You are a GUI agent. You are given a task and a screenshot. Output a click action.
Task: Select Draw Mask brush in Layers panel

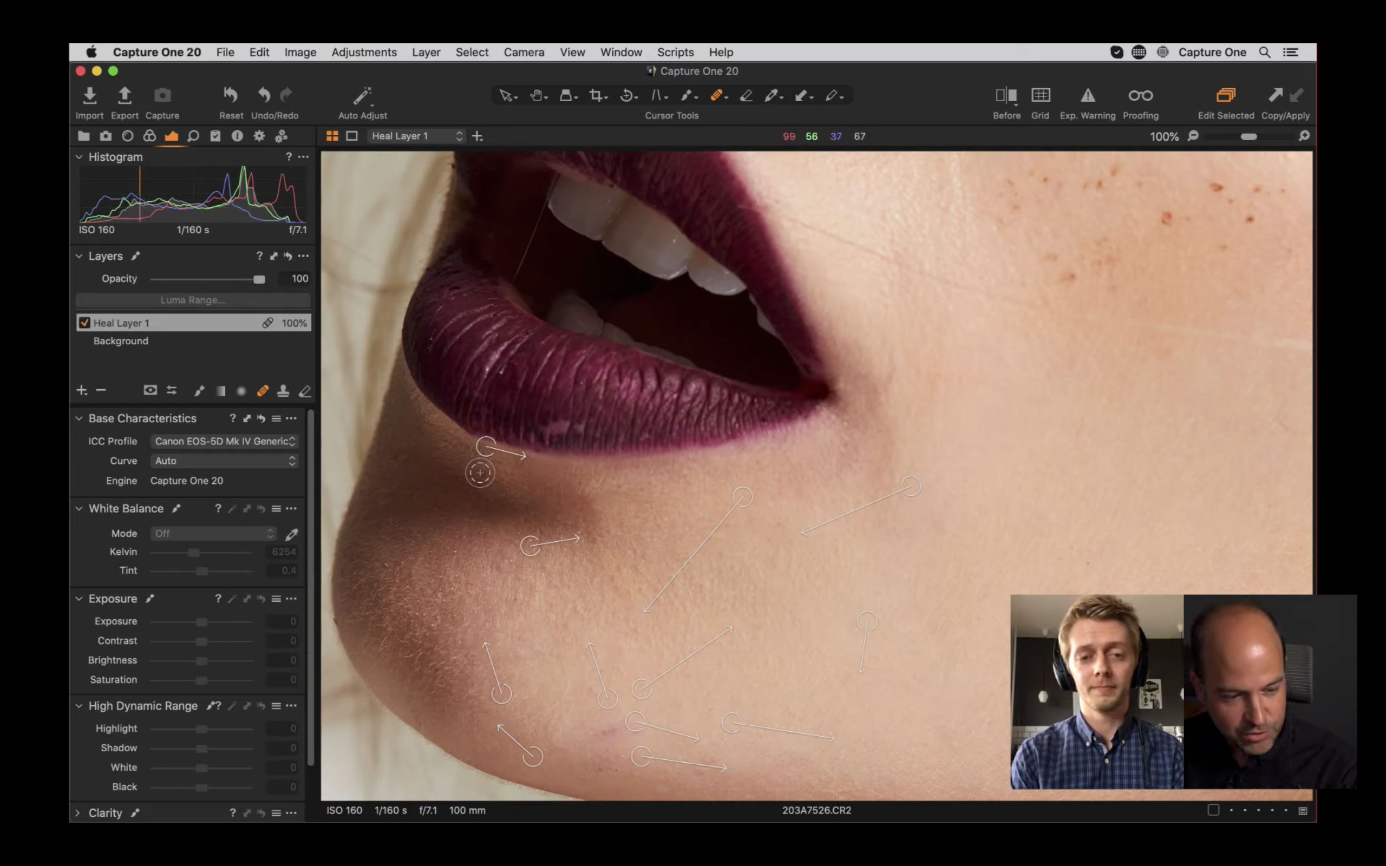(199, 391)
